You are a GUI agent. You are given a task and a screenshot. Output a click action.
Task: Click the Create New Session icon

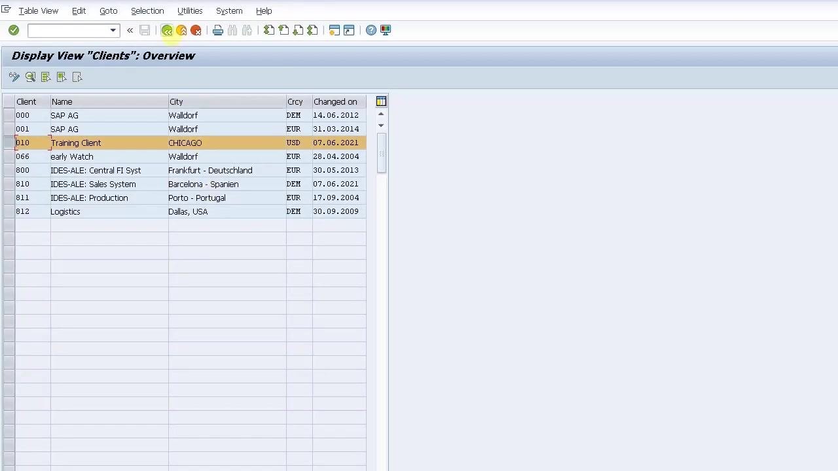point(335,30)
